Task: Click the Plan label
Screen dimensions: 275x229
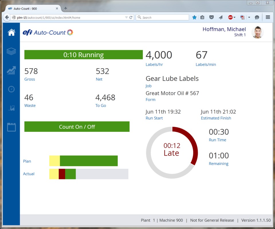Action: [x=27, y=161]
